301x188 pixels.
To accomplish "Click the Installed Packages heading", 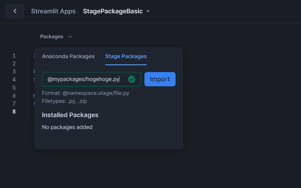I will coord(70,115).
